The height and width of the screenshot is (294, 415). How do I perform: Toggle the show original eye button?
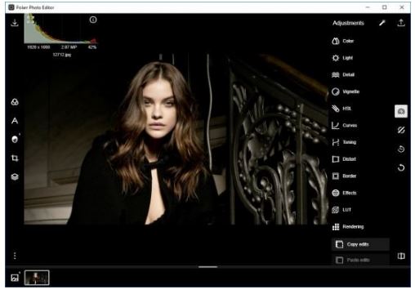(x=401, y=111)
